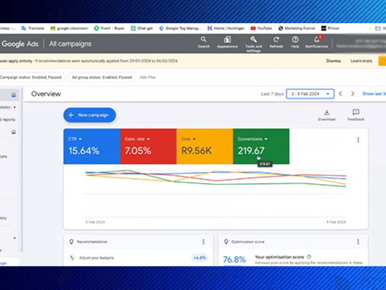
Task: Click the Overview heading
Action: [46, 94]
